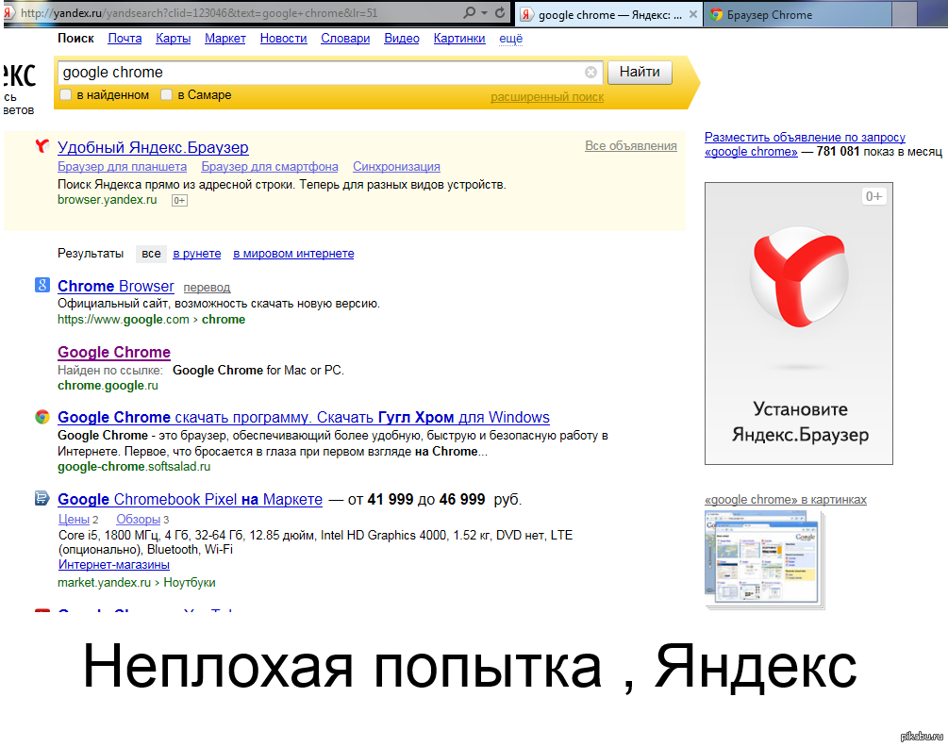Open Удобный Яндекс.Браузер ad link
Image resolution: width=948 pixels, height=747 pixels.
(153, 147)
